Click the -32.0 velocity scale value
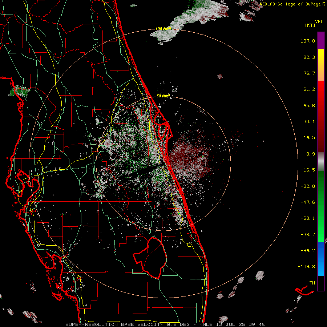This screenshot has width=327, height=327. (x=308, y=186)
